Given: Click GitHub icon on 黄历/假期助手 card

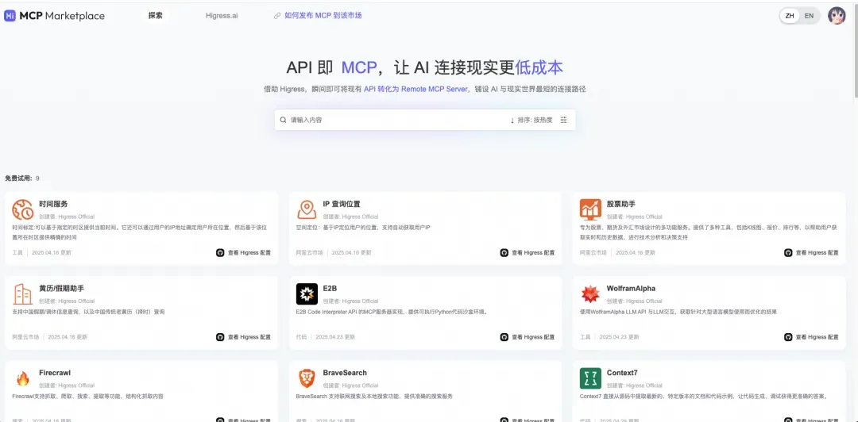Looking at the screenshot, I should 220,337.
